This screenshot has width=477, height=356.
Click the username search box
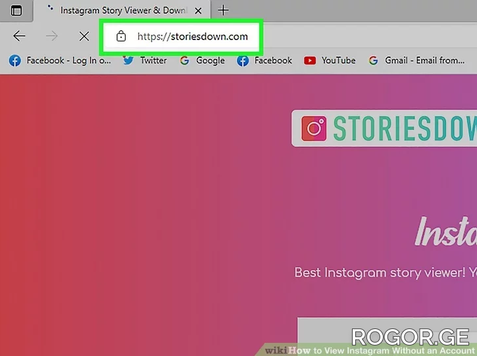[x=387, y=336]
